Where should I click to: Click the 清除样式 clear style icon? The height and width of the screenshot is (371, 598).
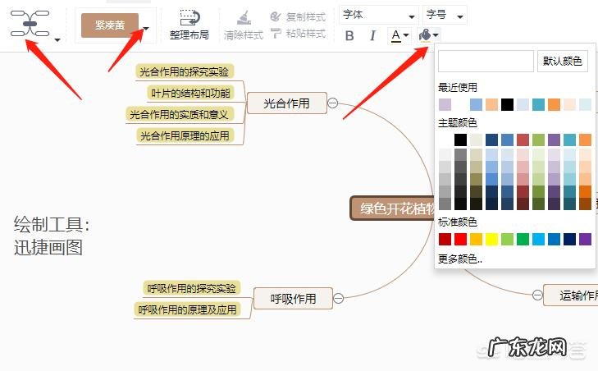click(x=244, y=18)
